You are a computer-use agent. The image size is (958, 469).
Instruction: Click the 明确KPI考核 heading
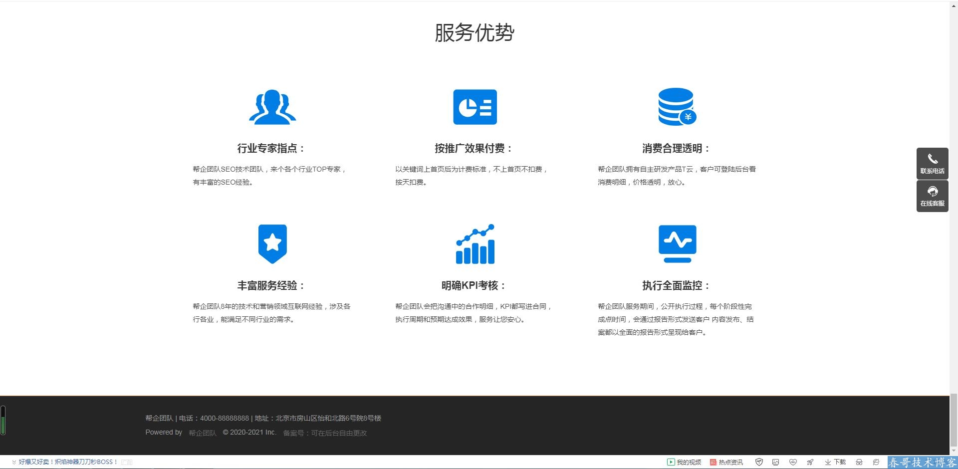tap(473, 285)
